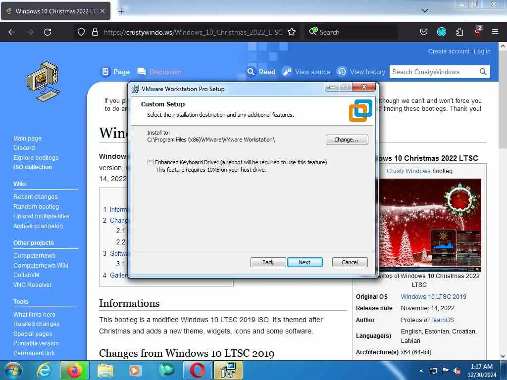Open the View source tab

[307, 72]
